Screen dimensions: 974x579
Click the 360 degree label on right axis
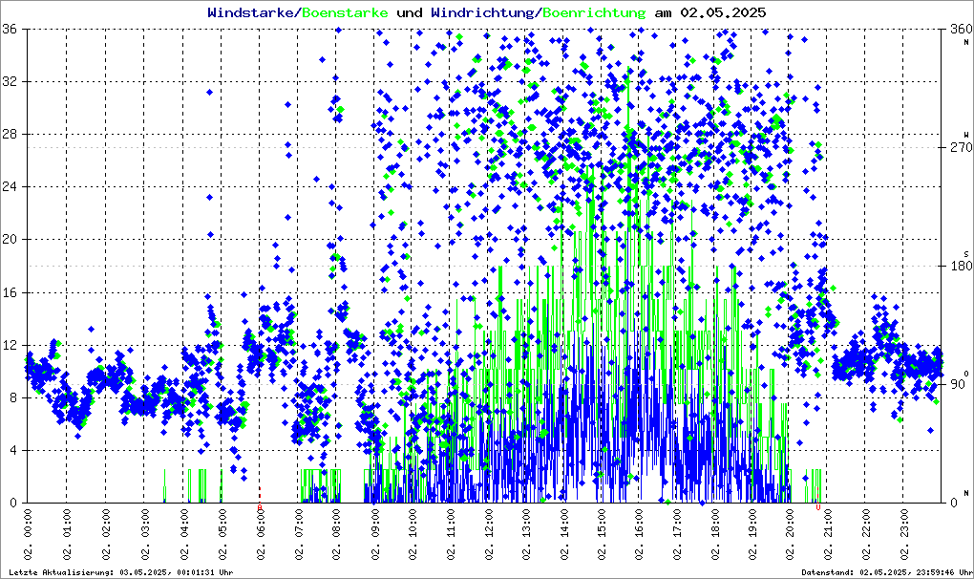(x=957, y=30)
